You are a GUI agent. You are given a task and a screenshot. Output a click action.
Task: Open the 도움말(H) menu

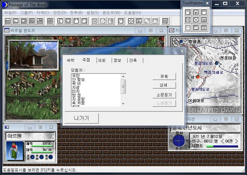coord(132,13)
